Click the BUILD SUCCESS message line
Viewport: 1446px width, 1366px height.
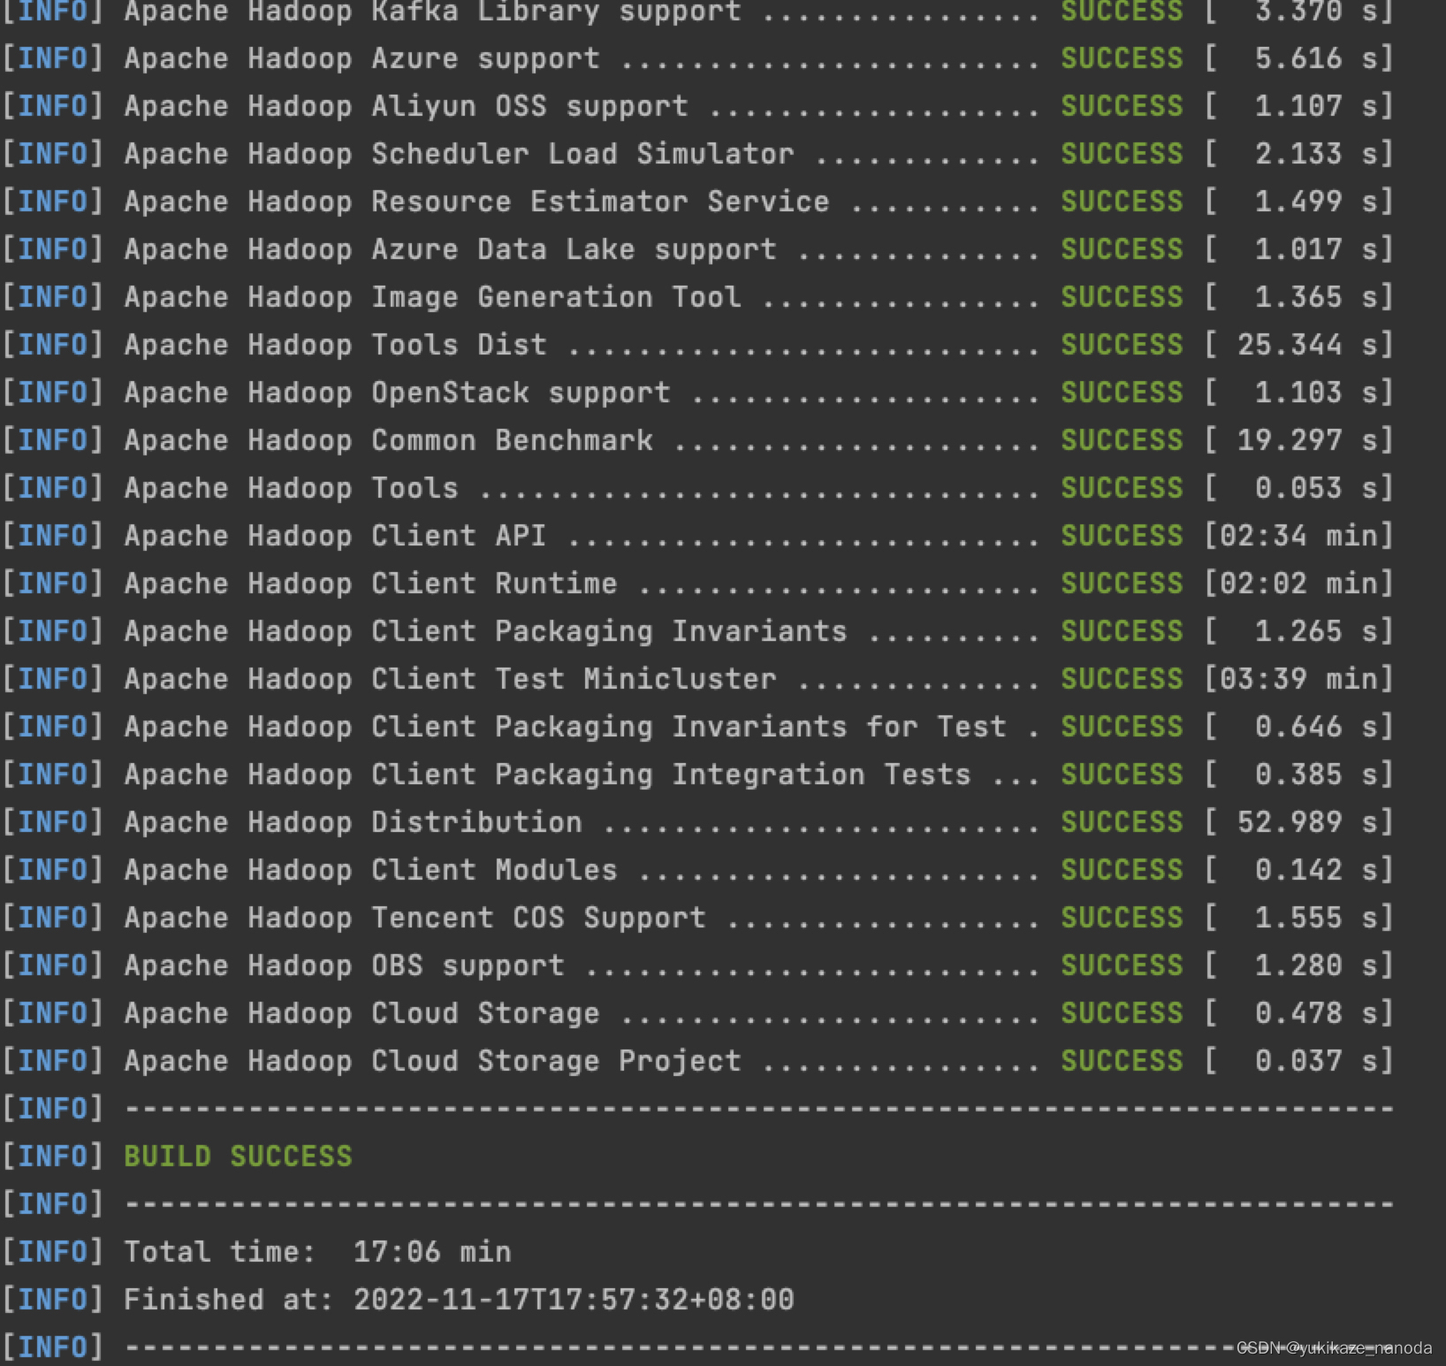237,1156
